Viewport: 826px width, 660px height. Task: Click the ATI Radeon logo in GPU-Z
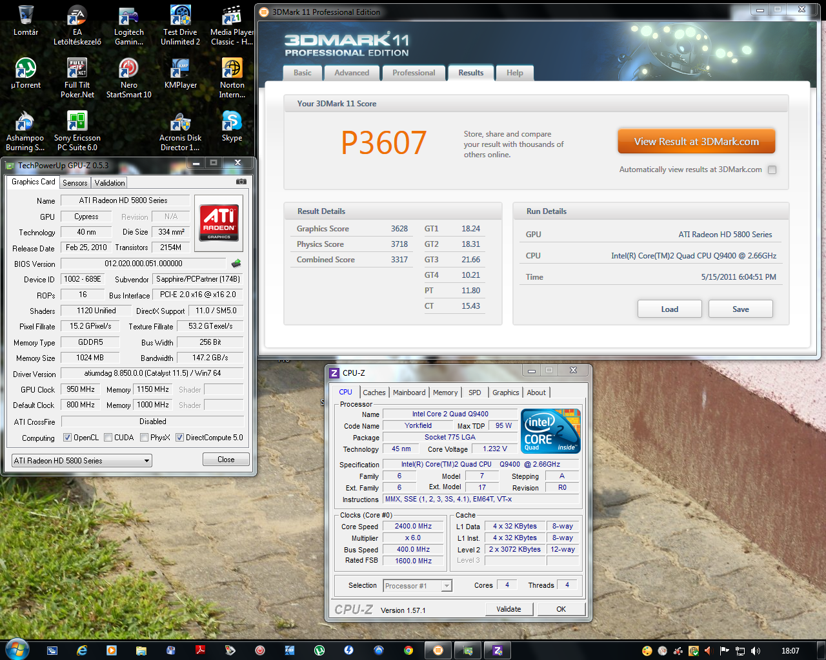[219, 223]
